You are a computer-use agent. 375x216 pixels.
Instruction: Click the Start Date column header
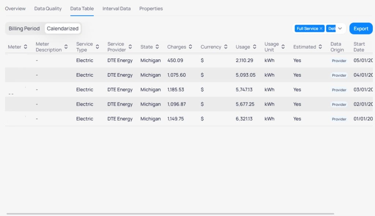(x=359, y=47)
